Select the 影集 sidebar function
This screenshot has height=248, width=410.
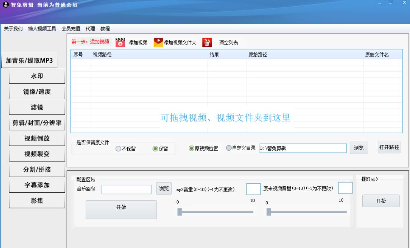tap(37, 201)
